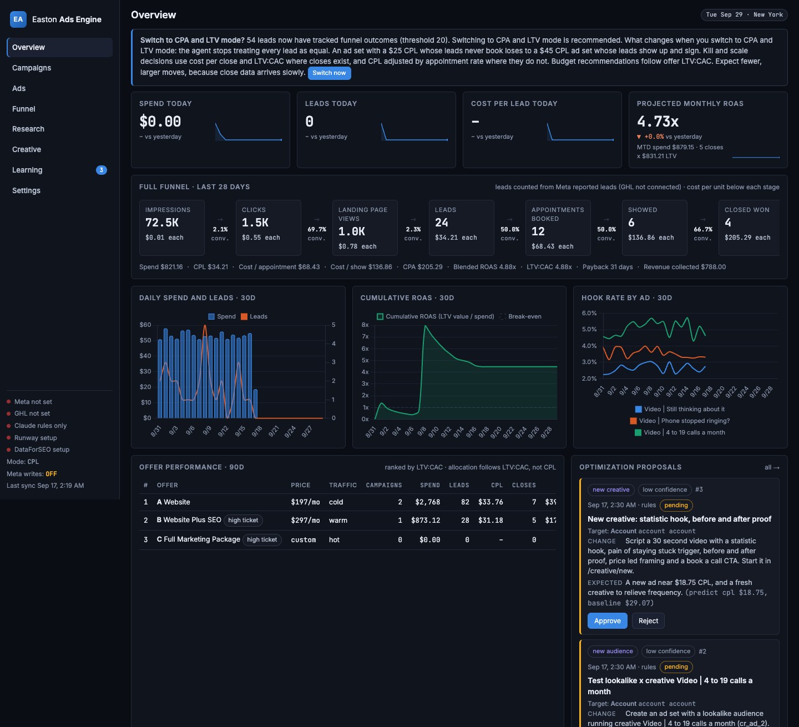Click the SPEND column header
This screenshot has width=799, height=727.
click(x=430, y=485)
